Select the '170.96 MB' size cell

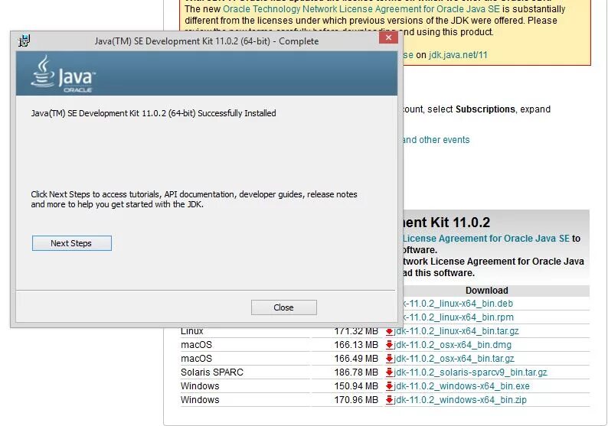click(356, 400)
